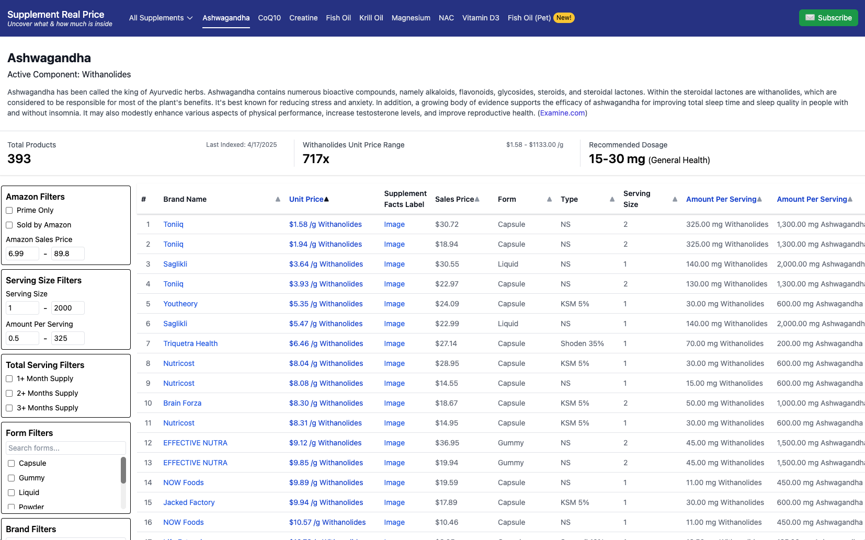Image resolution: width=865 pixels, height=540 pixels.
Task: Sort by Type column arrow
Action: (x=612, y=199)
